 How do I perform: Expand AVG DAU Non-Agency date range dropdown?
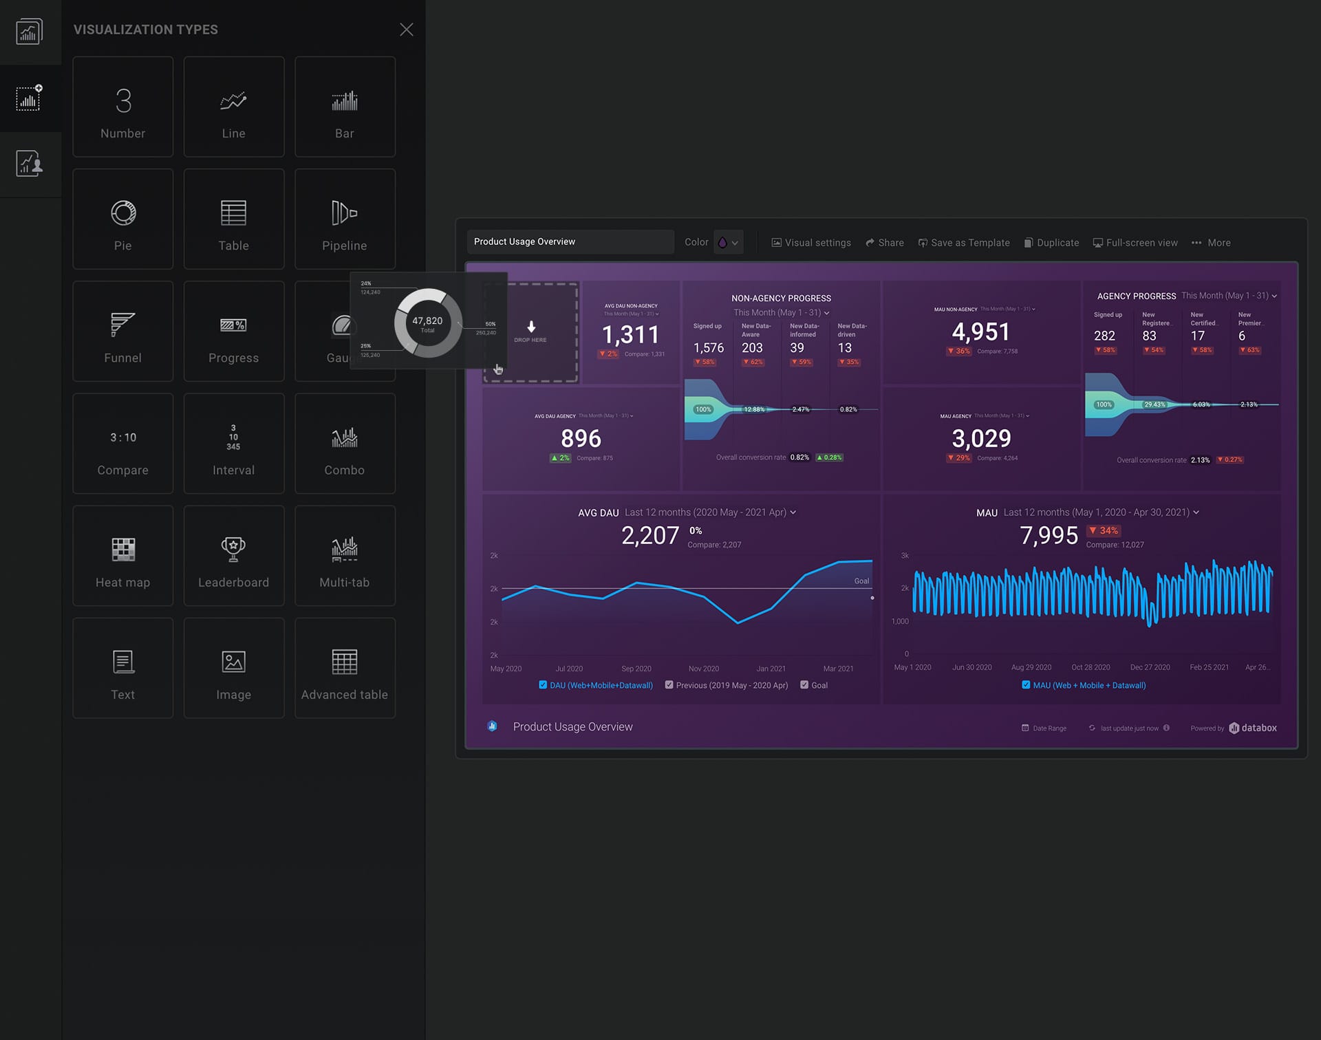(x=632, y=314)
